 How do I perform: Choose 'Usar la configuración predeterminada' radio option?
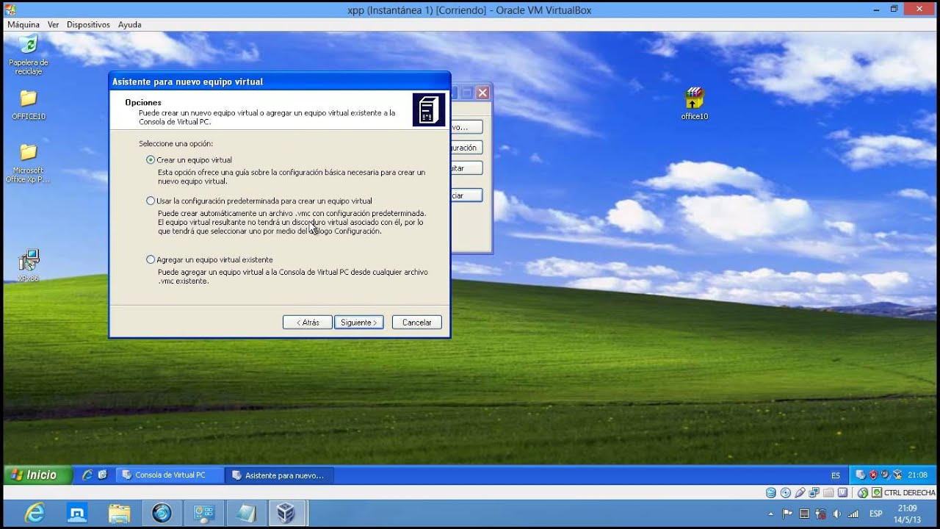(x=151, y=201)
